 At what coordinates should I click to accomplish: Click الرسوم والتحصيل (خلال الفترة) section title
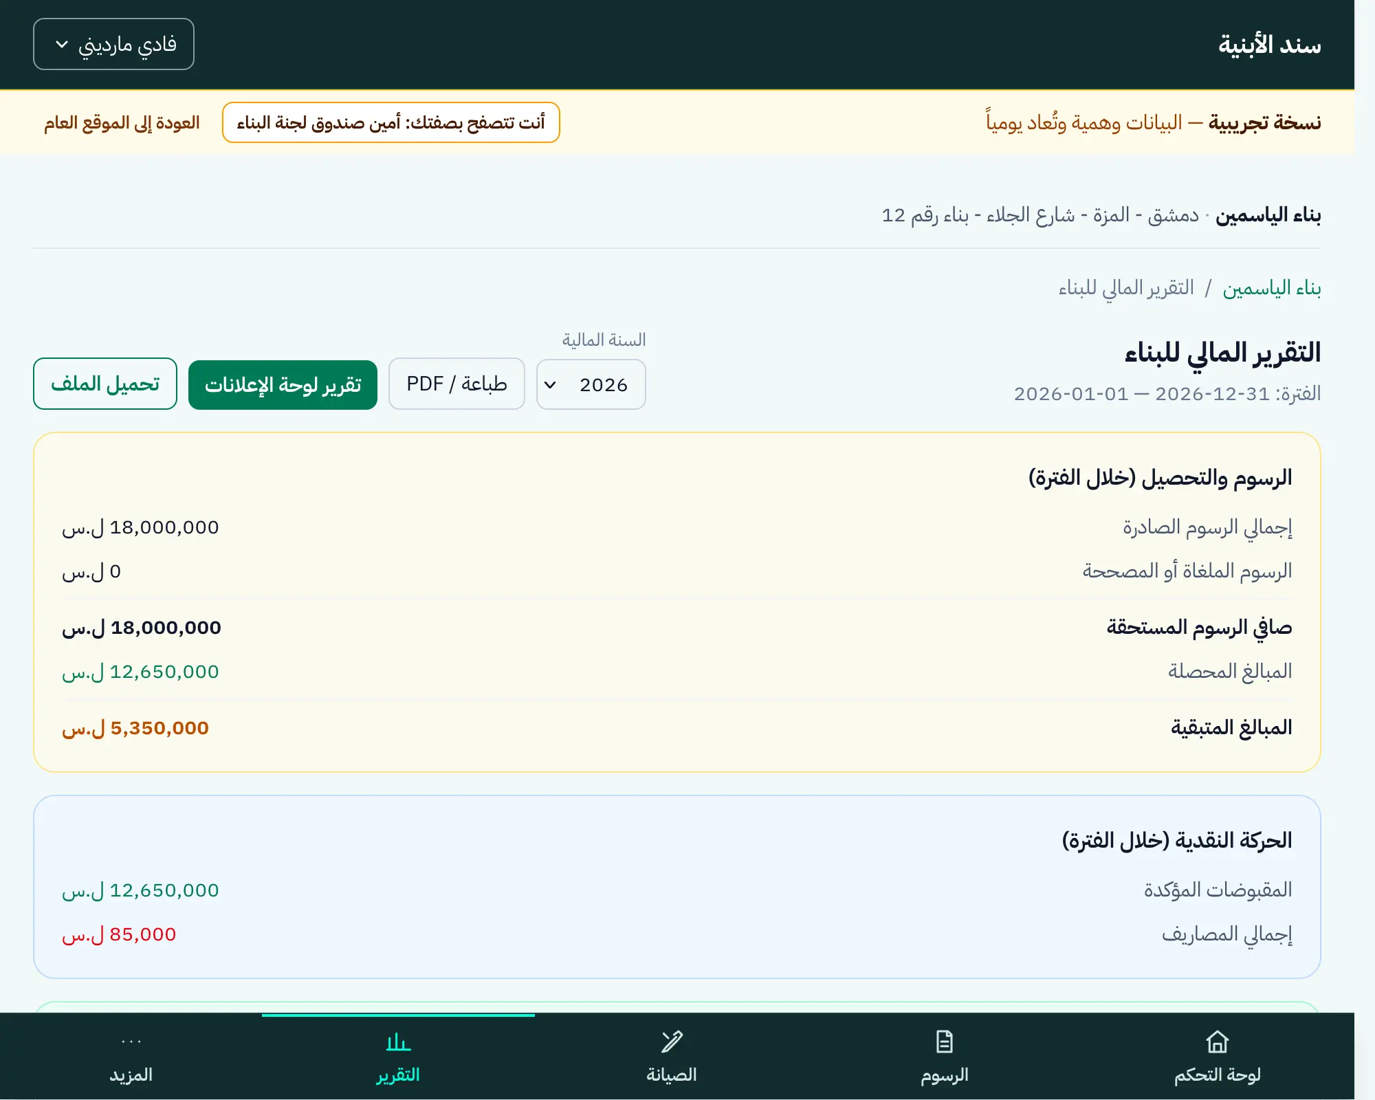tap(1160, 477)
